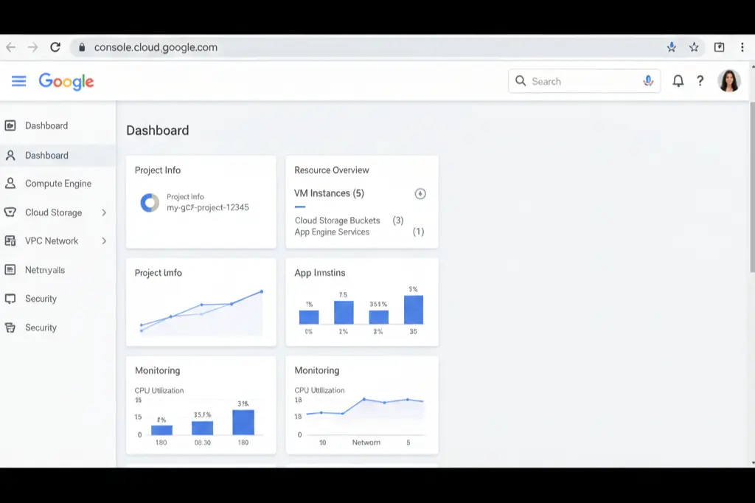Click the bookmark star in the address bar
The height and width of the screenshot is (503, 755).
694,46
